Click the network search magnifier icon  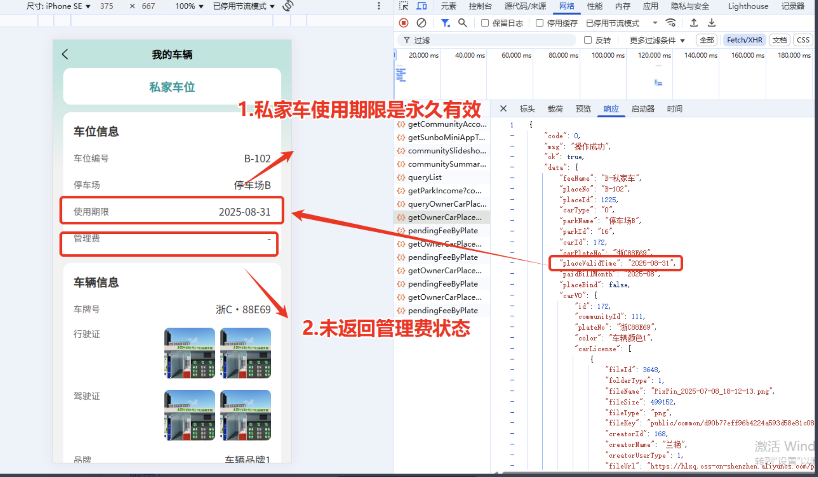[462, 23]
